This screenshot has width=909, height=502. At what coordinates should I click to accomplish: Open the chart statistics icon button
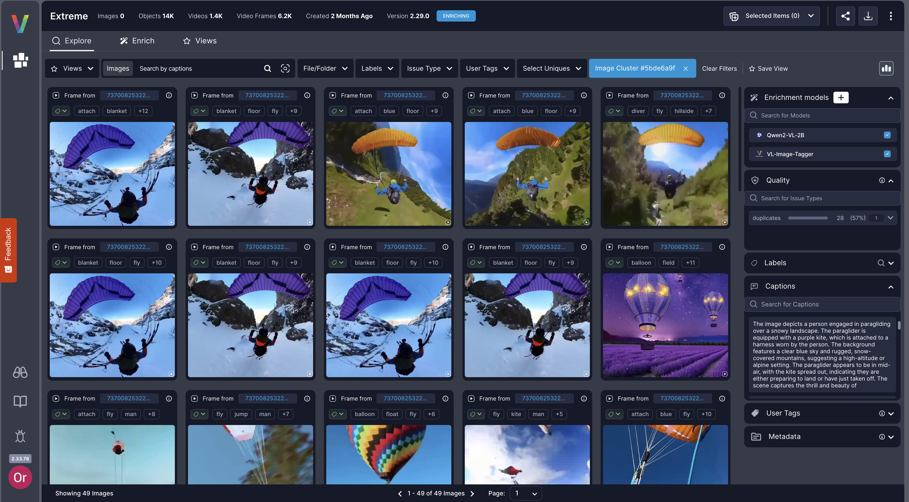(x=886, y=68)
